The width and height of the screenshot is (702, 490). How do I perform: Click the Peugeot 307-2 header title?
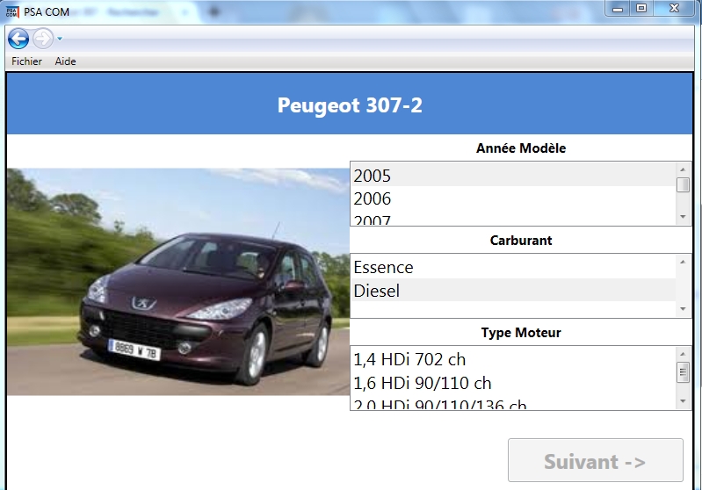click(350, 105)
